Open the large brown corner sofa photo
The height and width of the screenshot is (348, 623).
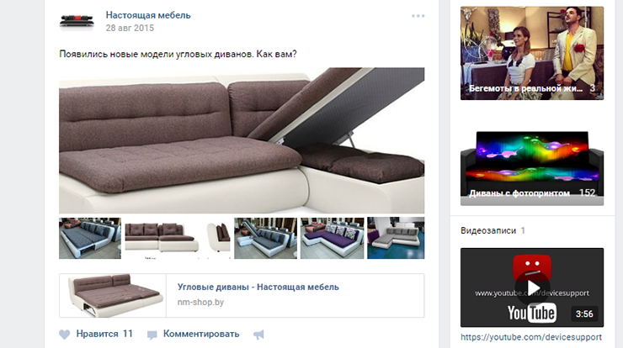coord(242,140)
